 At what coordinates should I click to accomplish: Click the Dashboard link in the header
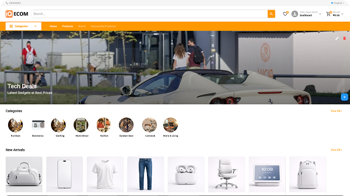pyautogui.click(x=306, y=16)
